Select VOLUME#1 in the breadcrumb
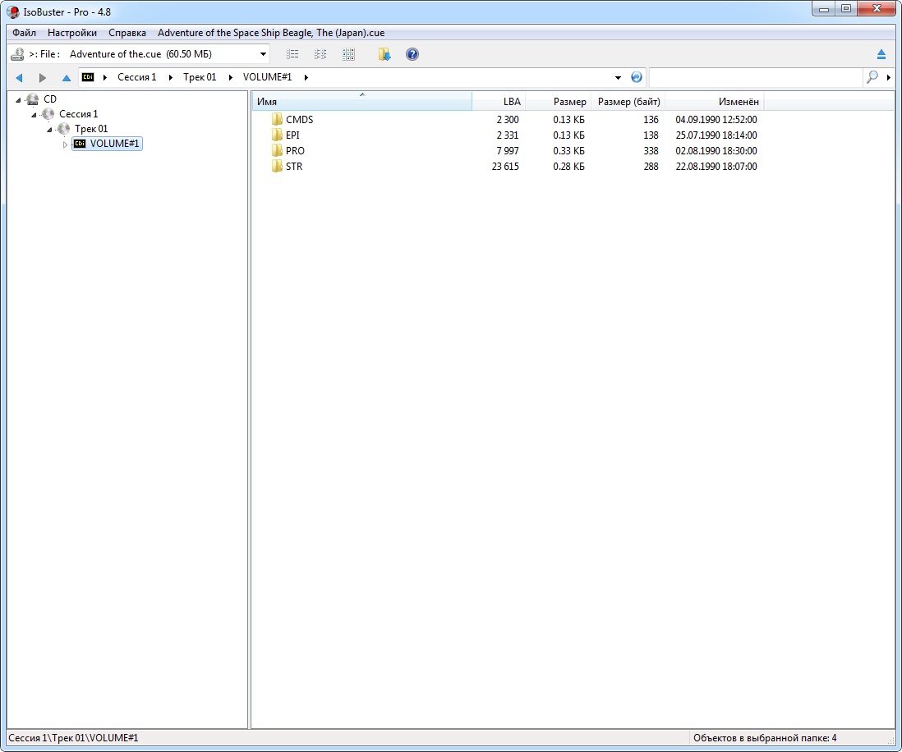This screenshot has height=752, width=902. coord(267,77)
